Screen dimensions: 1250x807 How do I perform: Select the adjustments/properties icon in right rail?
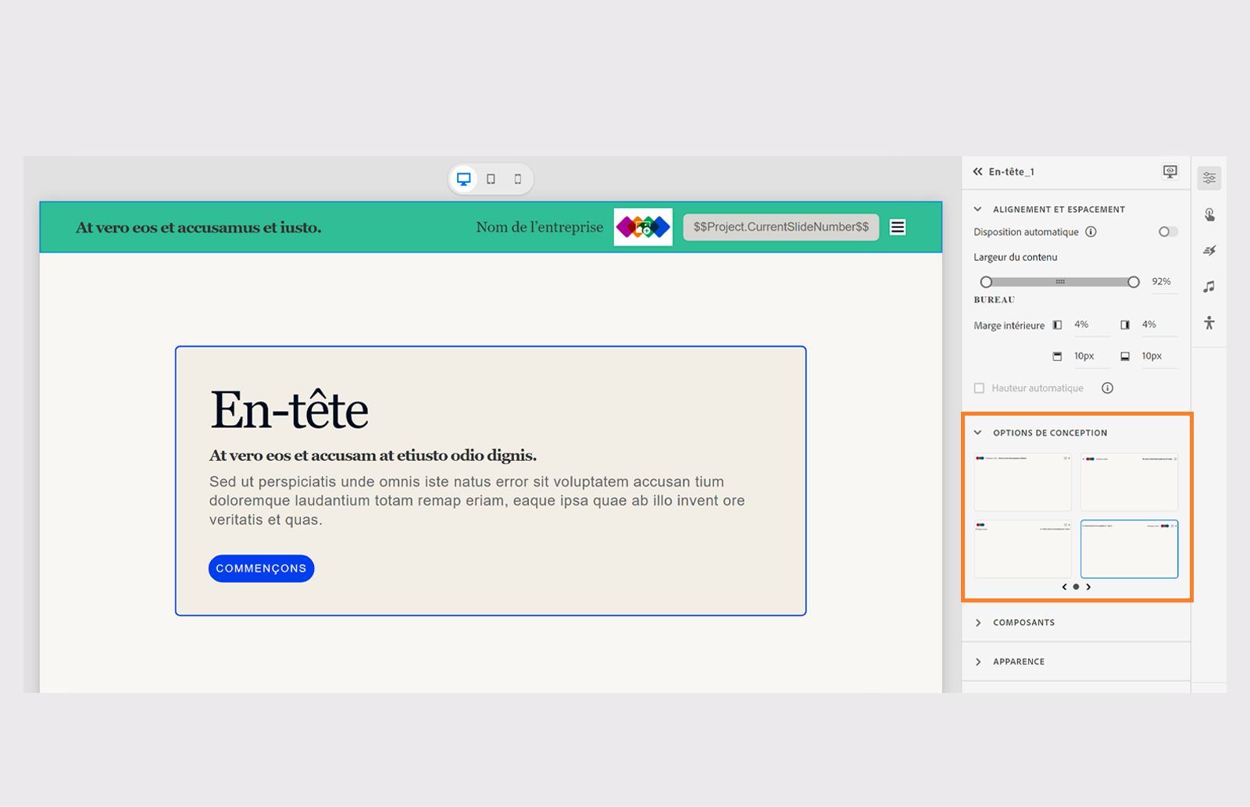pyautogui.click(x=1209, y=177)
